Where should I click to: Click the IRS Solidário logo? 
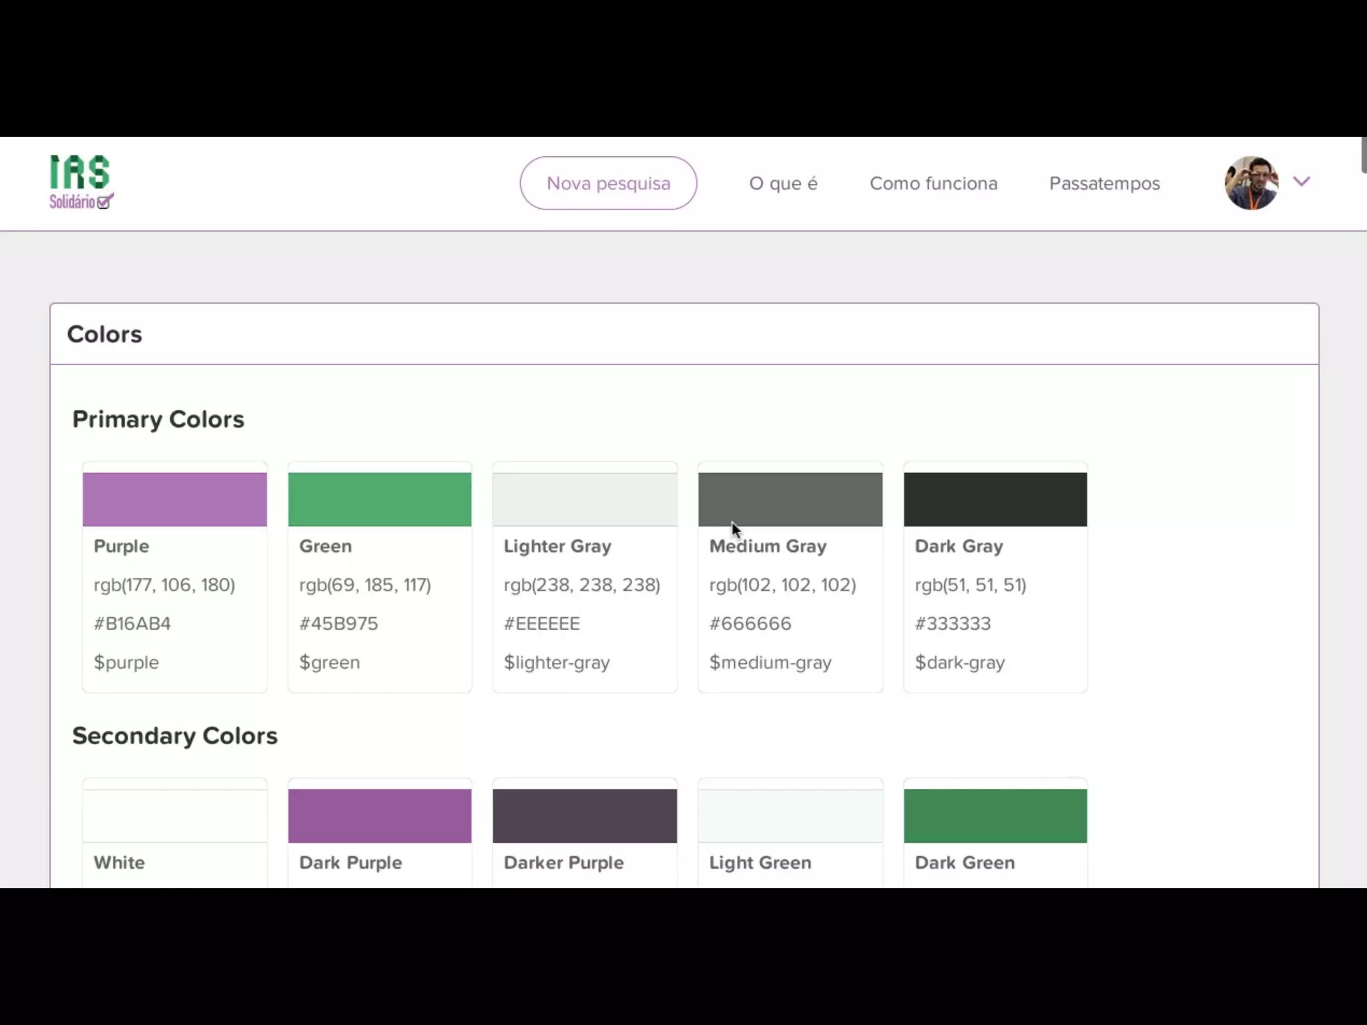tap(81, 182)
